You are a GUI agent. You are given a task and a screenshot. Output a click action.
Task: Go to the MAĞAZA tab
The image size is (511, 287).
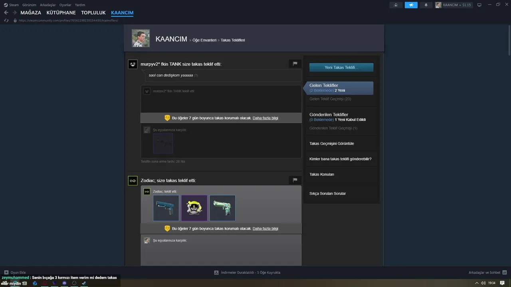coord(31,13)
